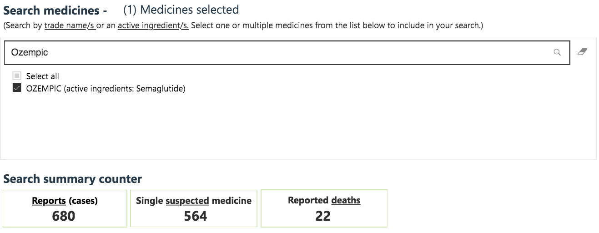Screen dimensions: 599x233
Task: Clear the search with the eraser icon
Action: (x=582, y=52)
